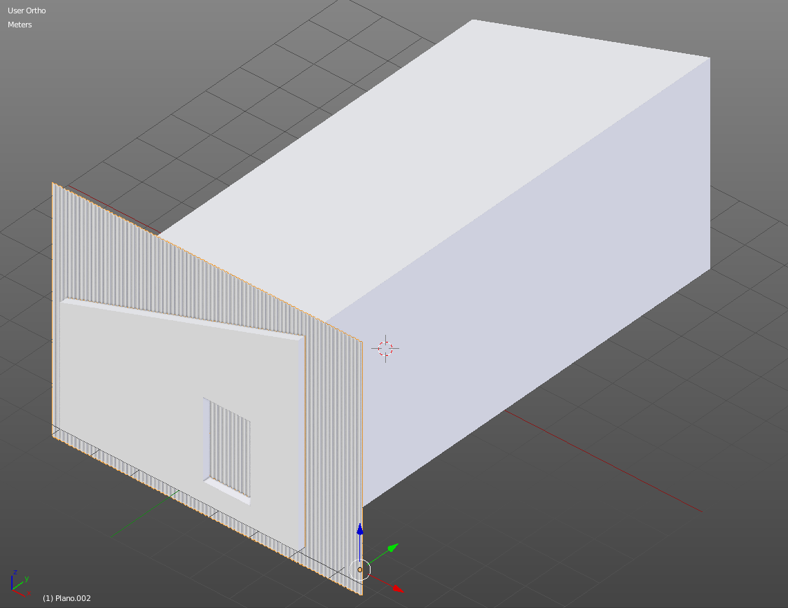Click the small corrugated window inside the door panel
The height and width of the screenshot is (608, 788).
coord(228,449)
